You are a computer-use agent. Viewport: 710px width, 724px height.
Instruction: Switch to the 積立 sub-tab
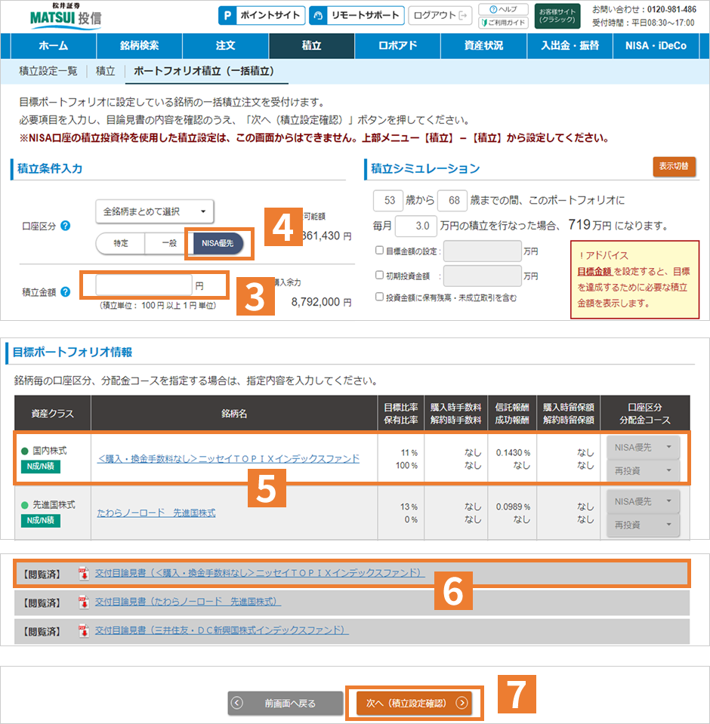pos(105,71)
